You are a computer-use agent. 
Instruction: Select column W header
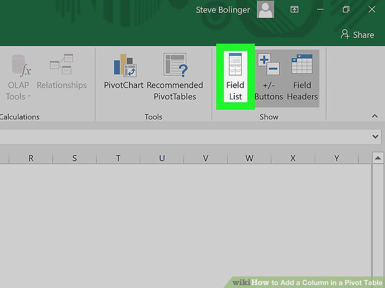click(249, 158)
